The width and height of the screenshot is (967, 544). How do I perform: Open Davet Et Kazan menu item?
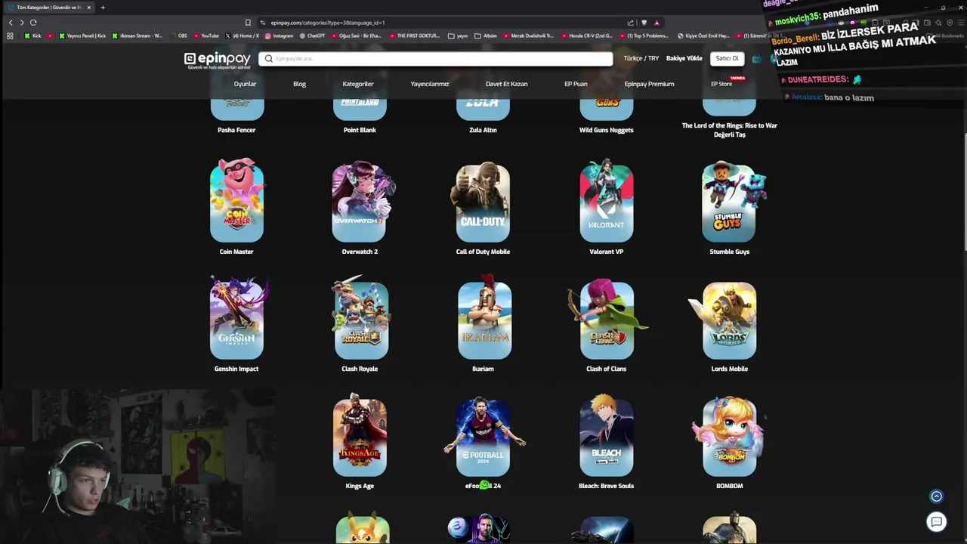click(506, 84)
